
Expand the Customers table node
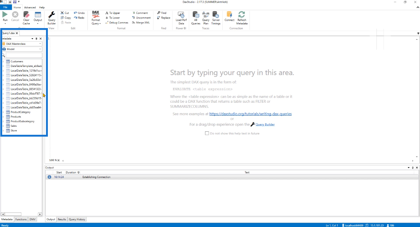3,61
